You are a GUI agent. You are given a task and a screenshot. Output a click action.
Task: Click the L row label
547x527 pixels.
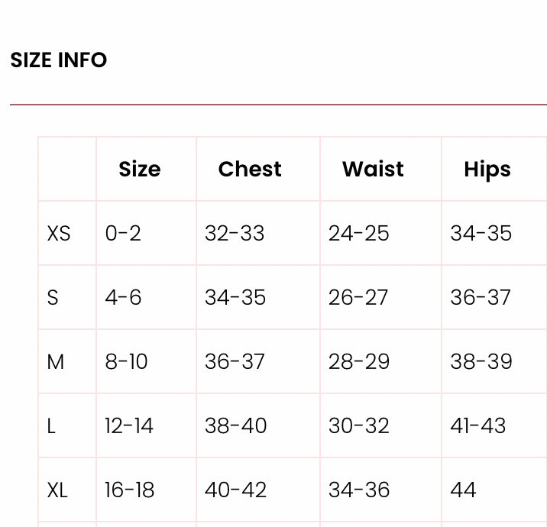(x=51, y=425)
